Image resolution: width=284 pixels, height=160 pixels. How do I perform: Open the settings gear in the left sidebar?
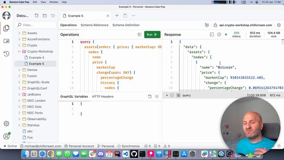tap(6, 124)
